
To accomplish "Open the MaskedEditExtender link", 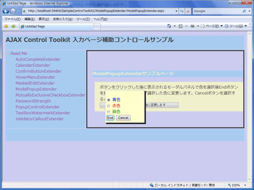I will point(35,83).
